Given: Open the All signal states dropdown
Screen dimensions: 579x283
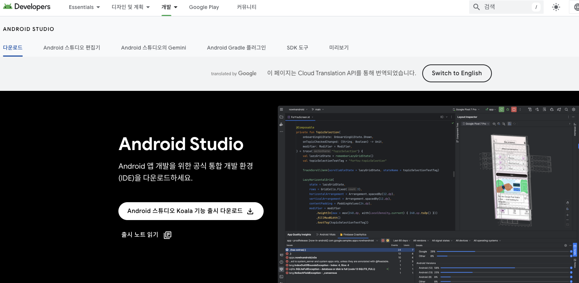Looking at the screenshot, I should click(x=442, y=241).
